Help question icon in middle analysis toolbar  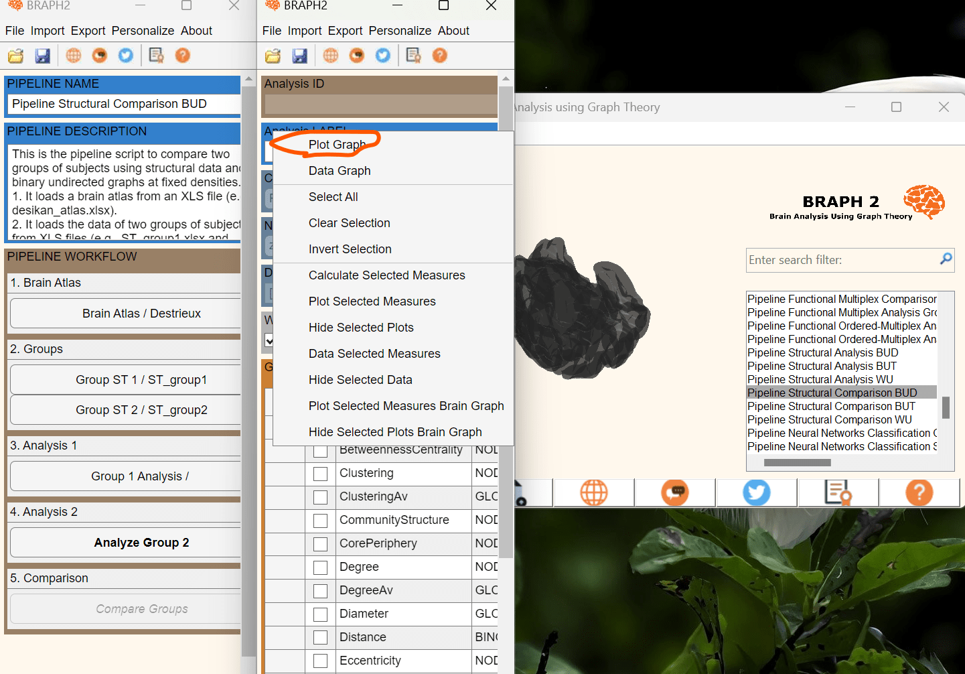click(x=440, y=56)
